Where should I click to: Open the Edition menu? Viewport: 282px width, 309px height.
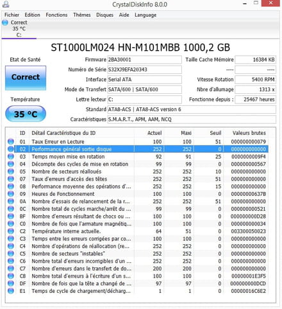pyautogui.click(x=32, y=15)
